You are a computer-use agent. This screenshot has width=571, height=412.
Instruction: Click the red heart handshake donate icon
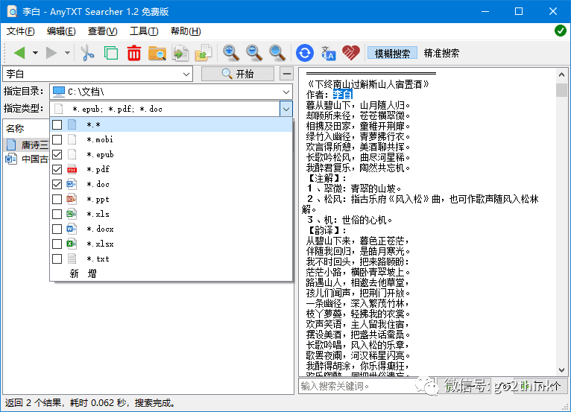tap(351, 53)
